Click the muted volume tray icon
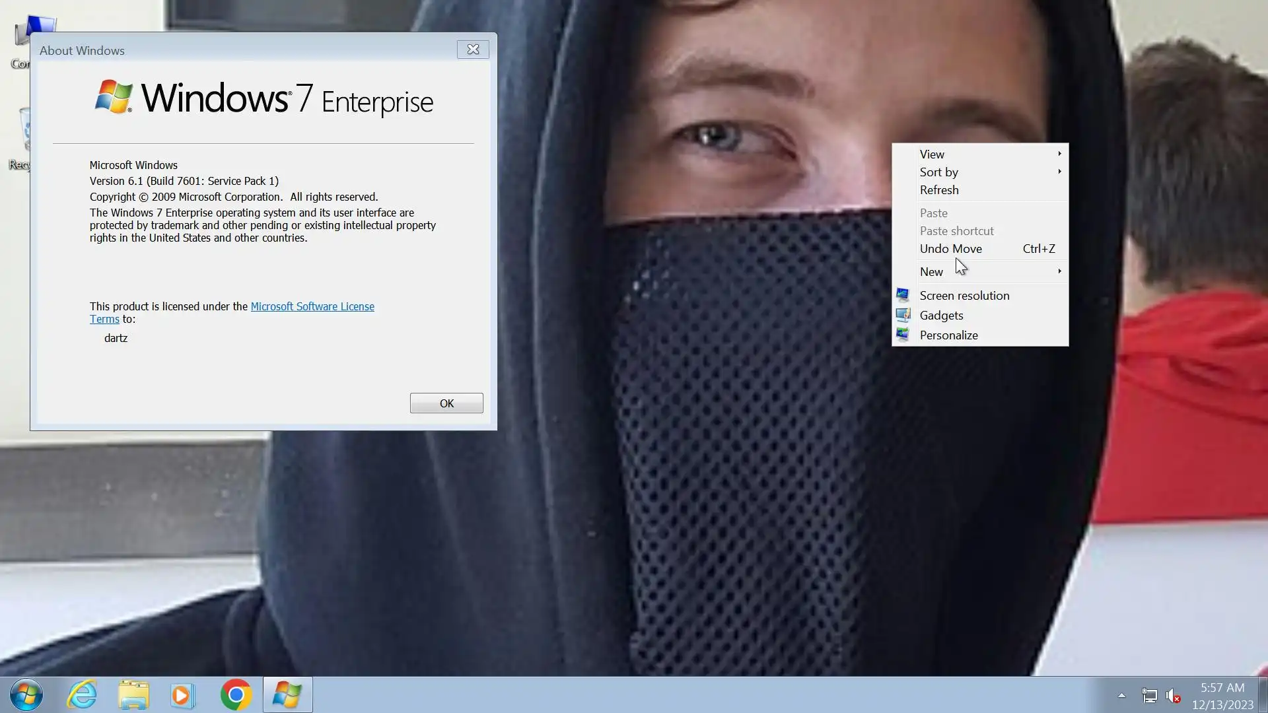 (1173, 695)
